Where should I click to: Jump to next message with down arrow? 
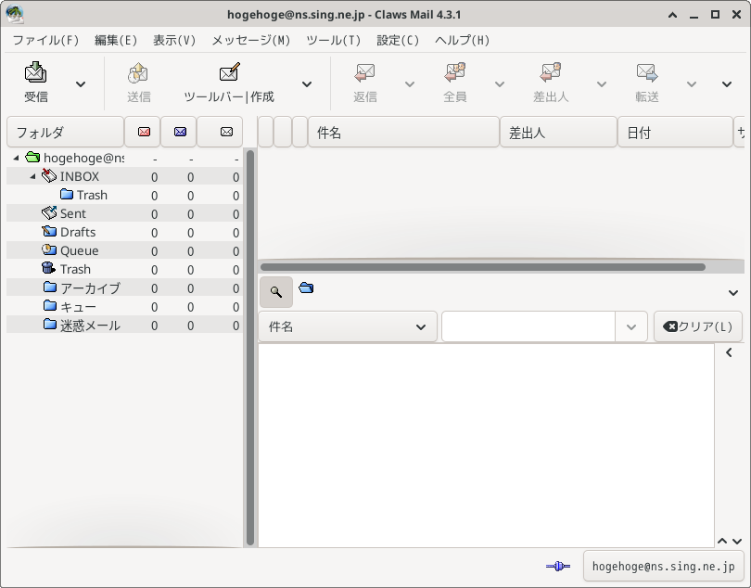click(x=737, y=541)
